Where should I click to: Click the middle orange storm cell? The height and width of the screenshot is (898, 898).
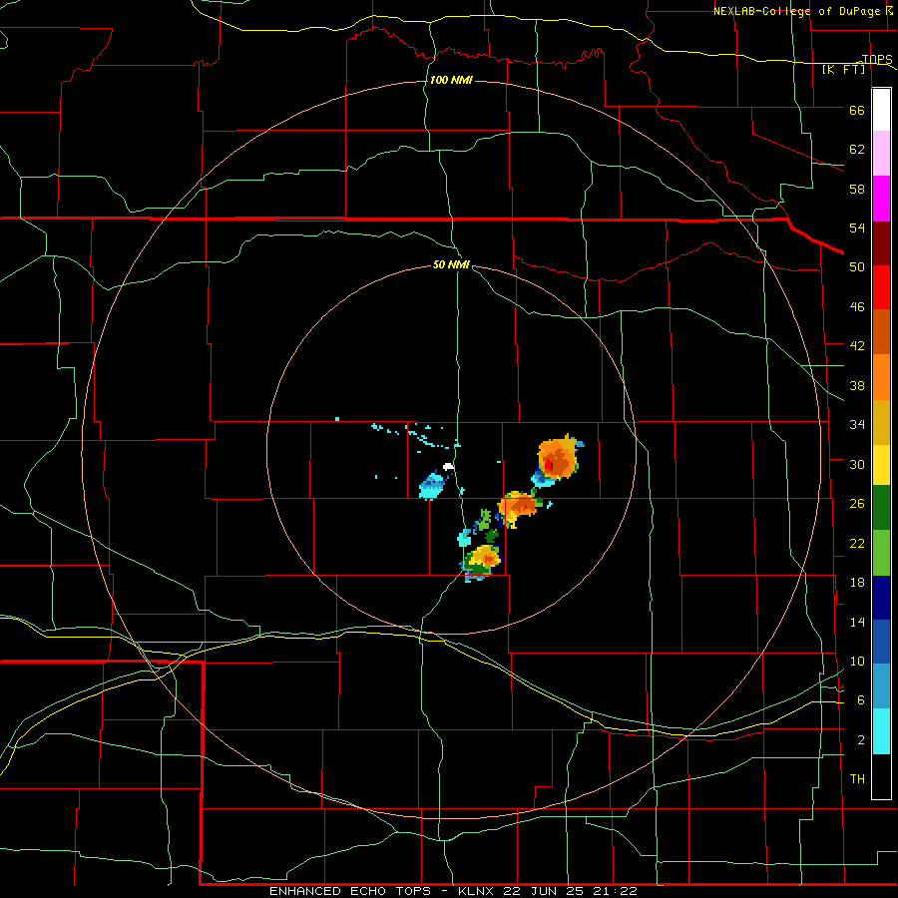(x=519, y=507)
